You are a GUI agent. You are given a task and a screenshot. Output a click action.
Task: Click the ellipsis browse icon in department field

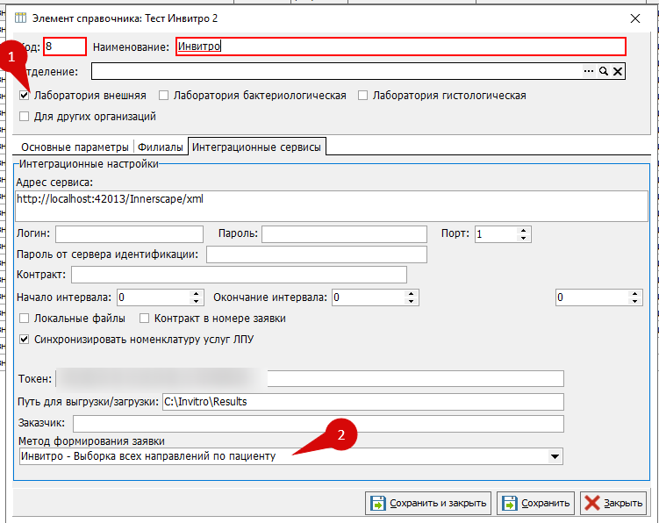[x=590, y=72]
